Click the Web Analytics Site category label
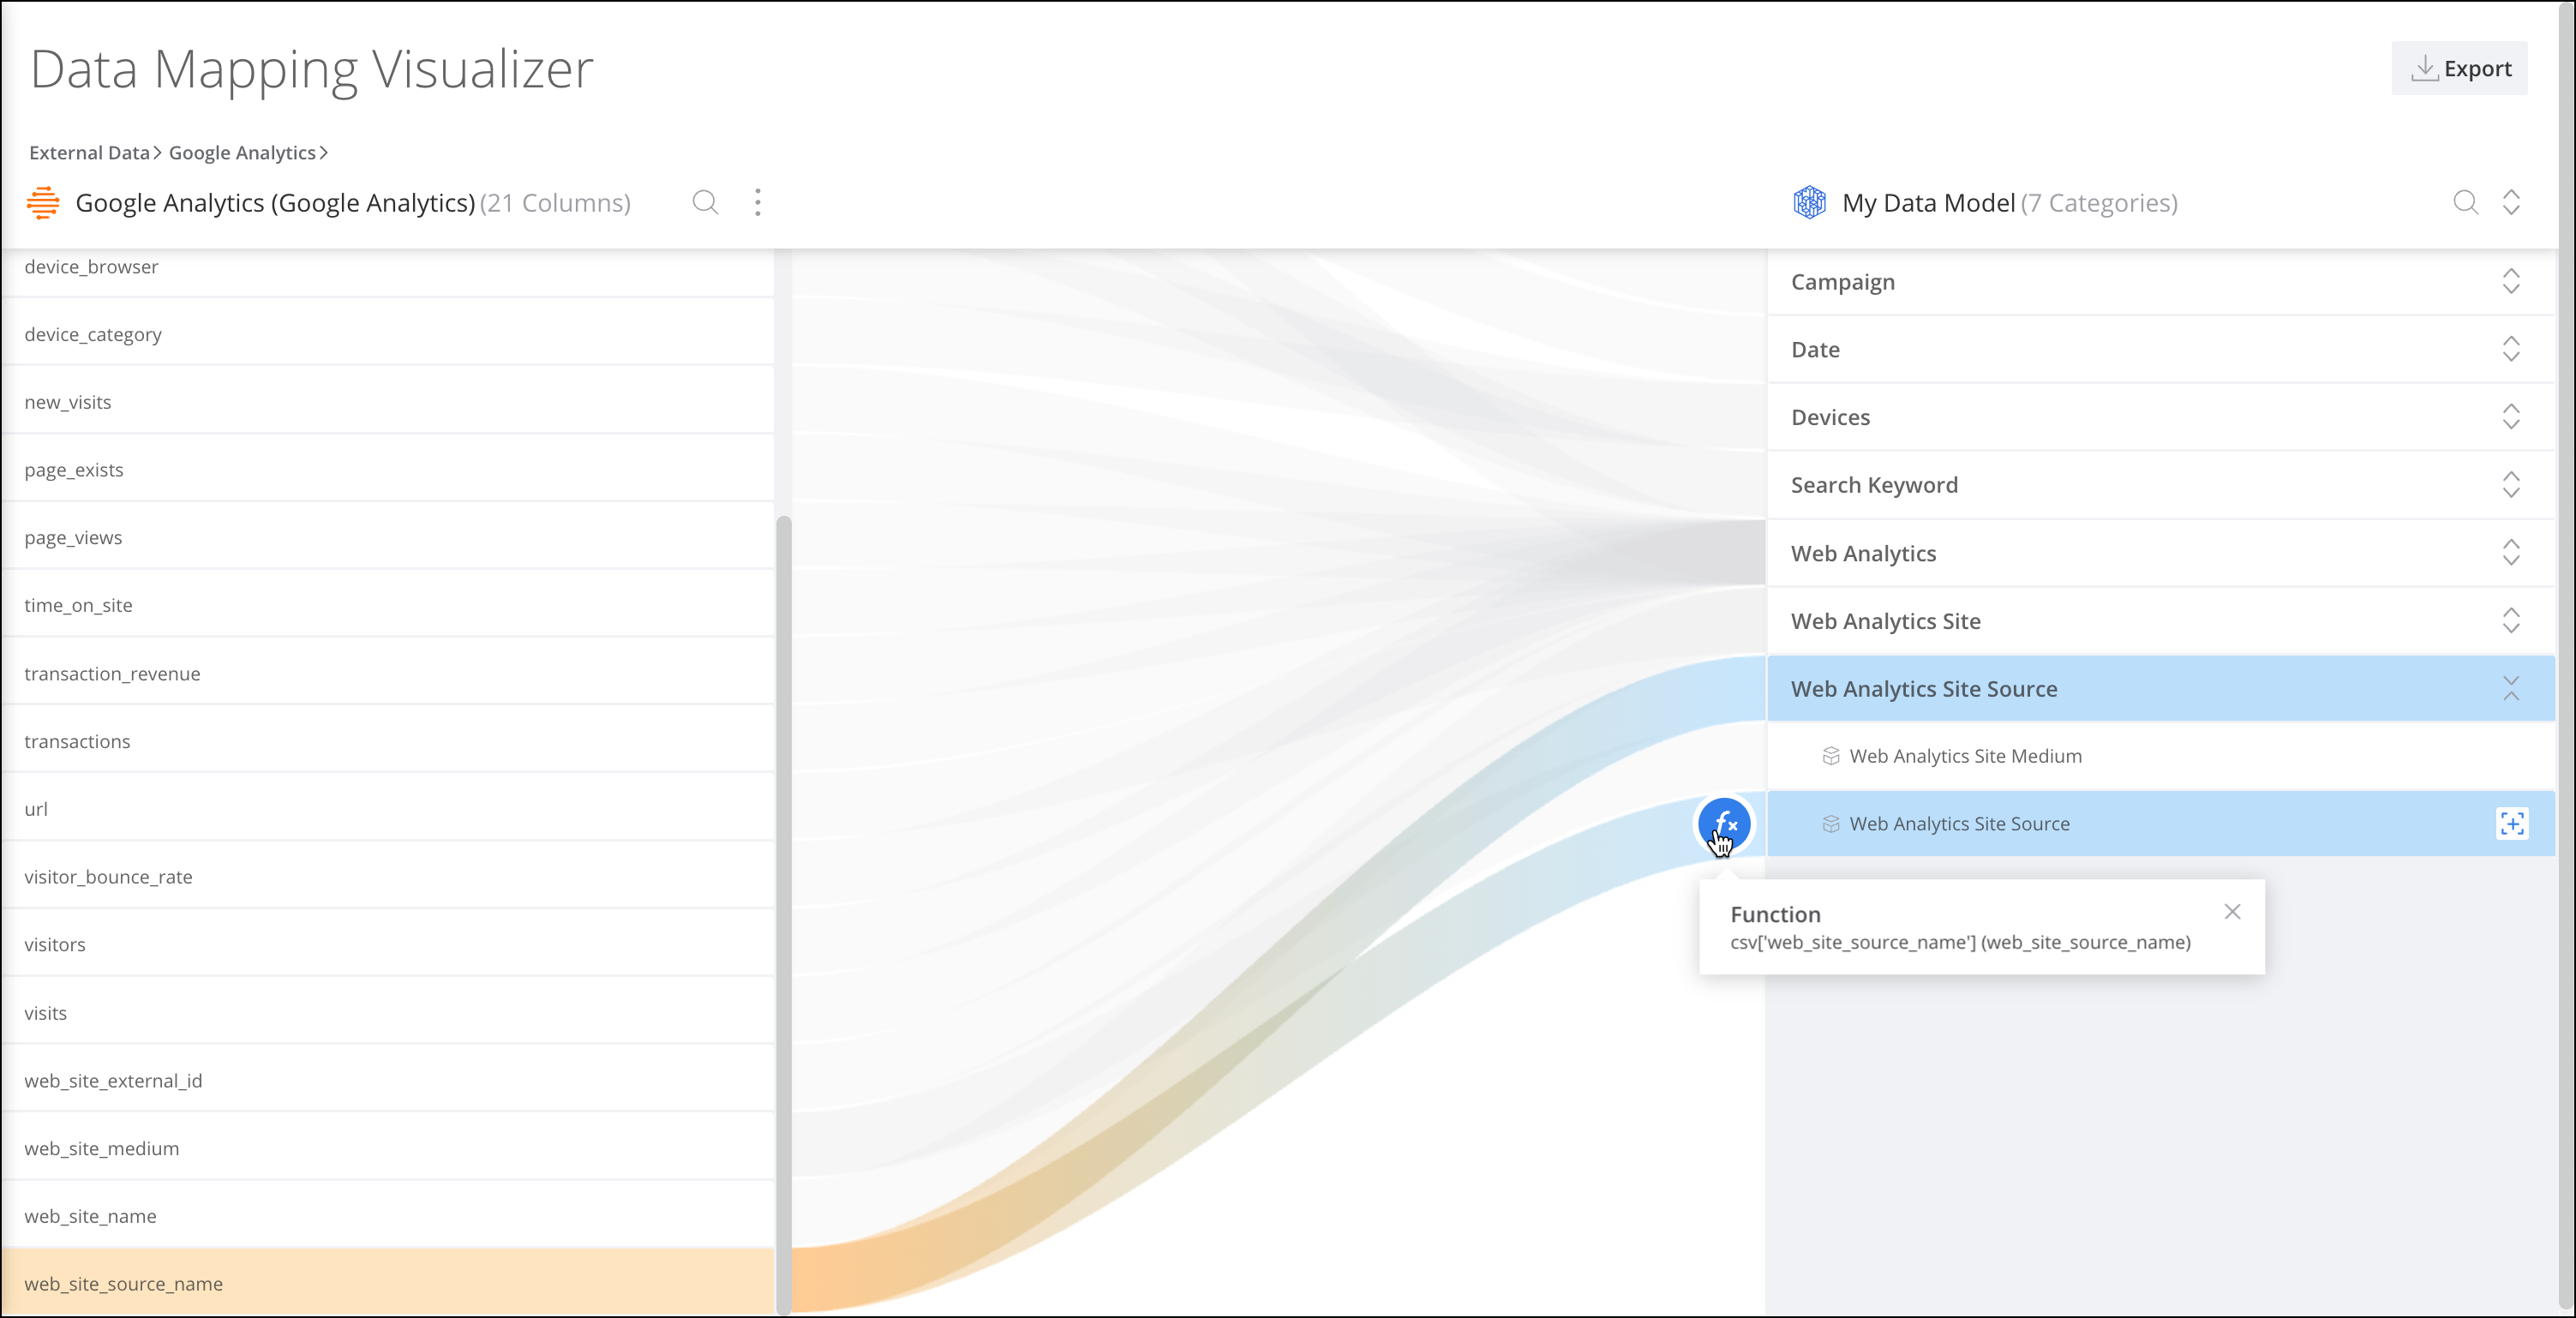 coord(1885,621)
